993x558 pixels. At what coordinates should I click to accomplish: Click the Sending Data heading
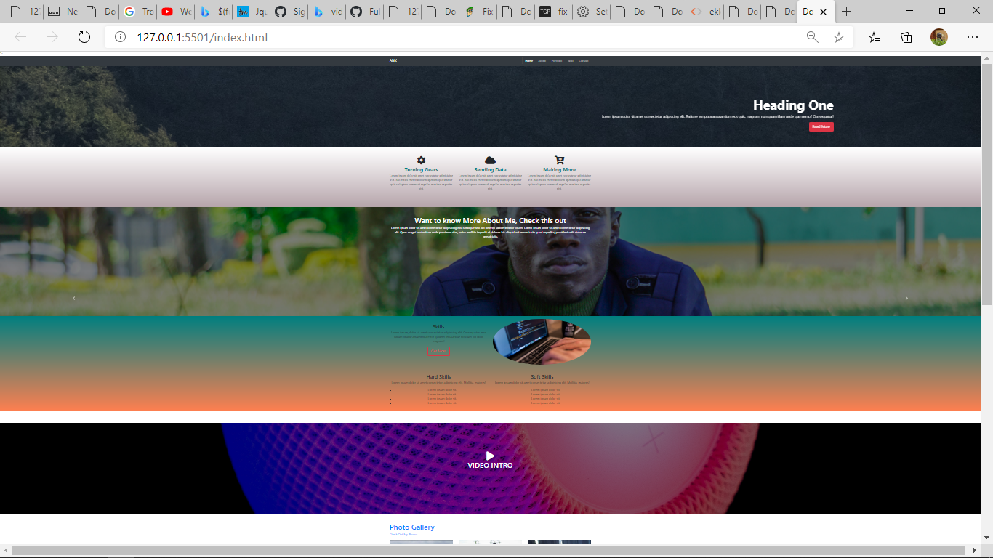(490, 170)
